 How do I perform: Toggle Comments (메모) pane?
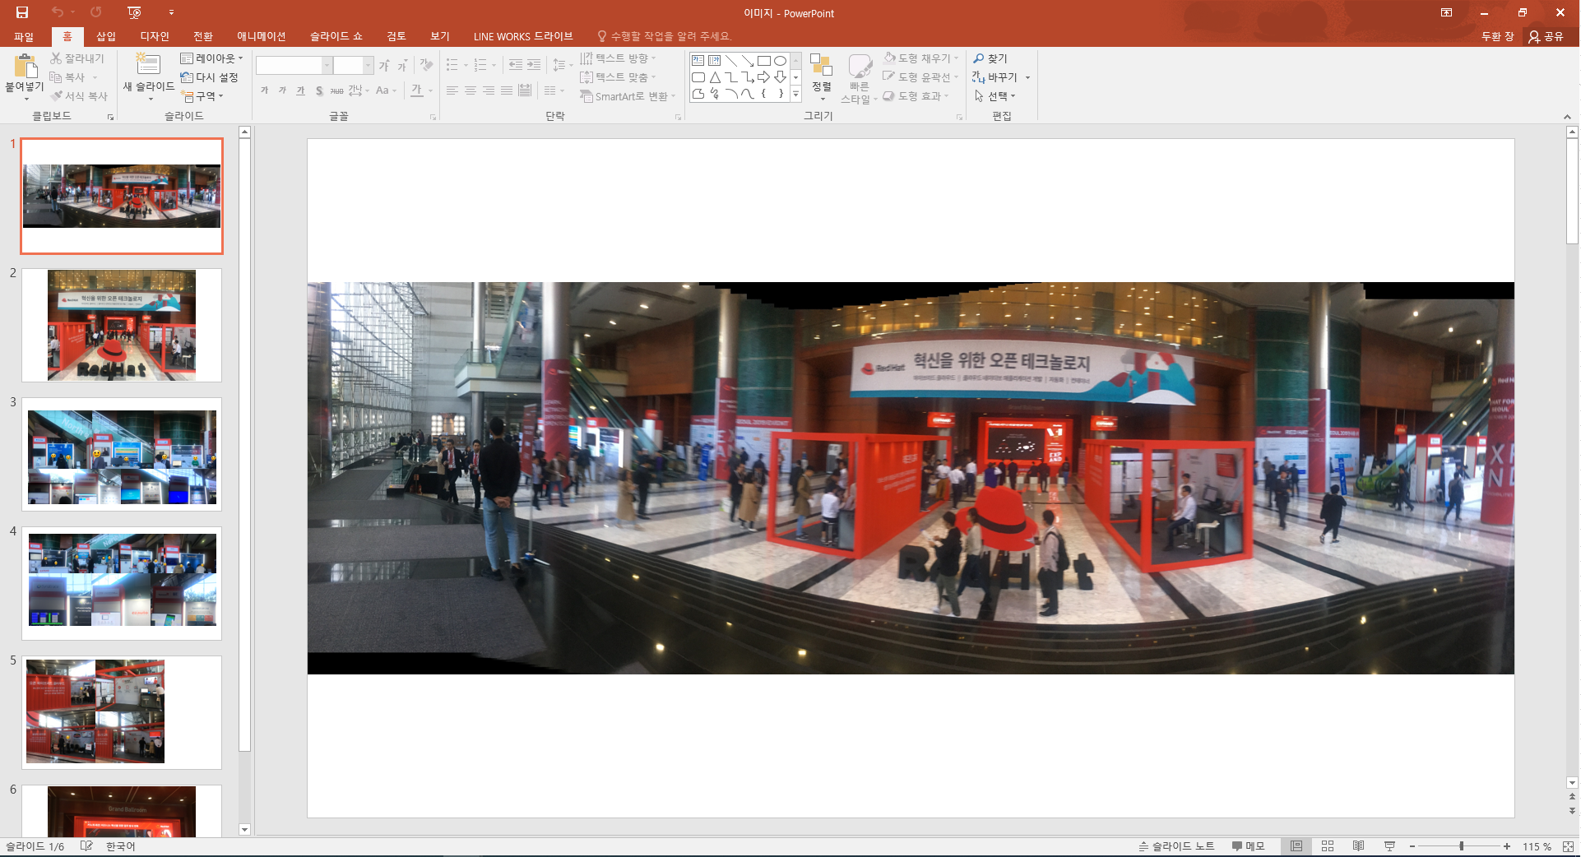[x=1248, y=846]
